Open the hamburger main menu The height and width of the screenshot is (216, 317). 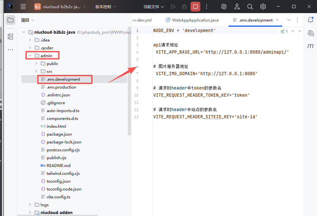pyautogui.click(x=23, y=7)
